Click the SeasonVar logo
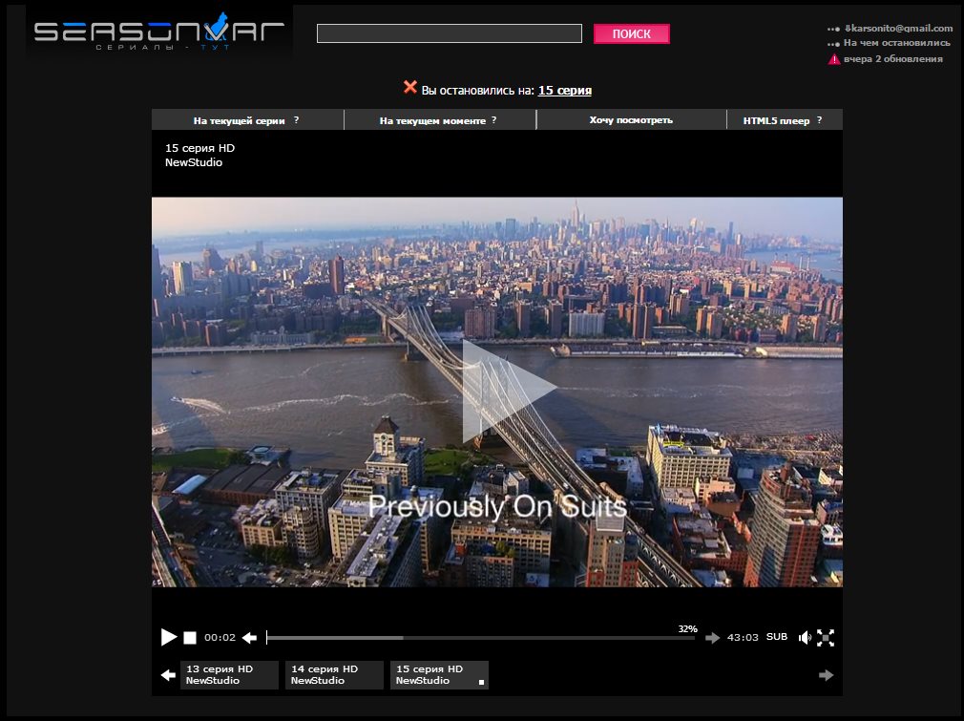 [x=159, y=32]
